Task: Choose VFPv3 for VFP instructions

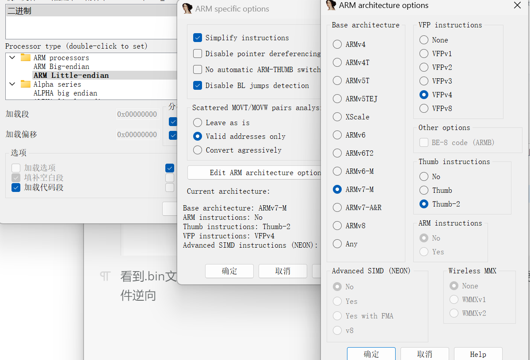Action: [x=424, y=81]
